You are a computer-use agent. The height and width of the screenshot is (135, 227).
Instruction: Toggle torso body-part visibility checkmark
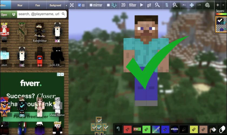tap(99, 127)
